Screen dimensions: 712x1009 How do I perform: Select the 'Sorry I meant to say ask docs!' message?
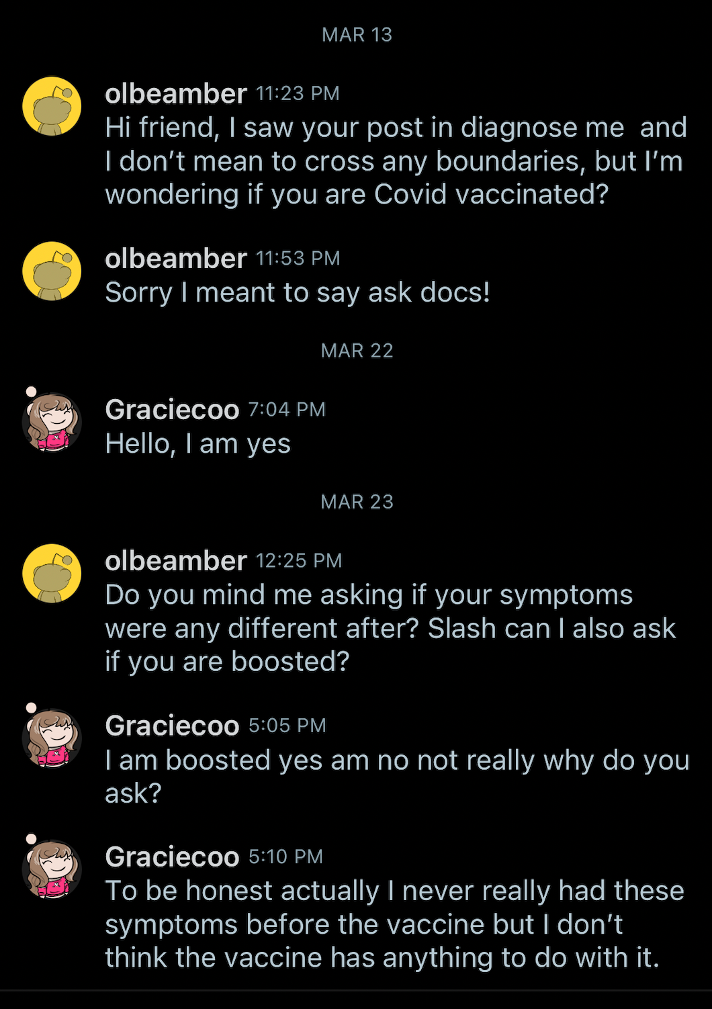point(298,292)
